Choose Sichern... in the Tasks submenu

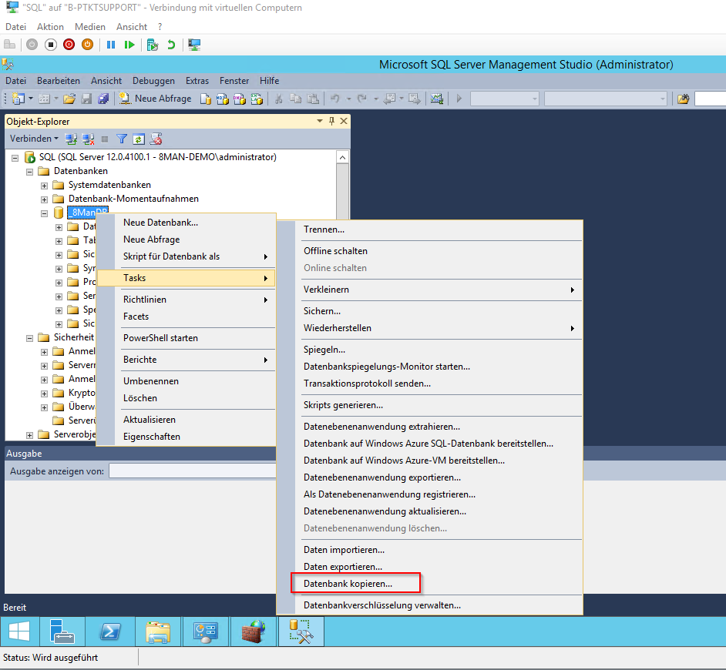322,311
